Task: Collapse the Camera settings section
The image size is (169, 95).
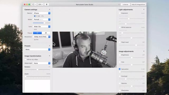Action: pyautogui.click(x=49, y=9)
